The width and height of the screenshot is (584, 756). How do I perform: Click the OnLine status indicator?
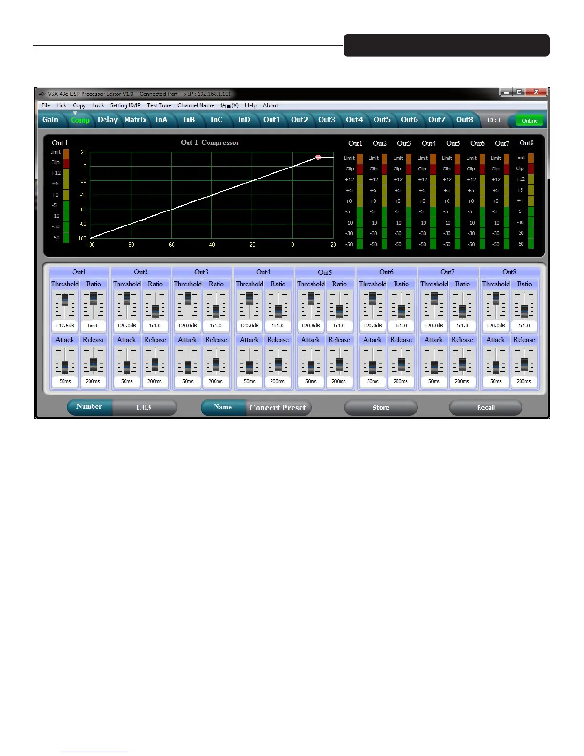529,121
